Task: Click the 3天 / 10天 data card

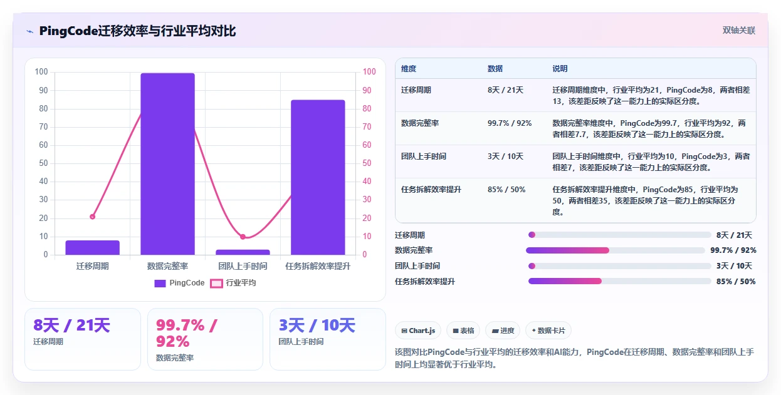Action: [x=328, y=339]
